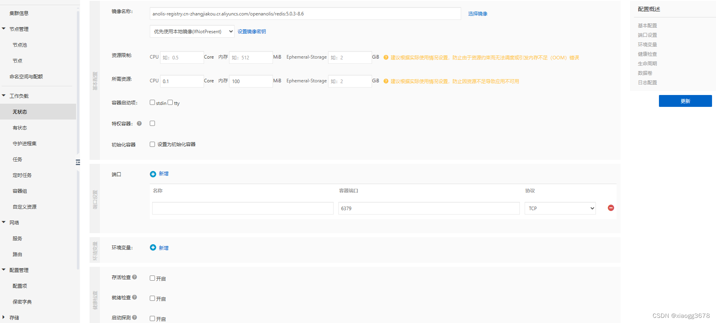Screen dimensions: 716x323
Task: Open 守护进程集 in the sidebar
Action: [25, 143]
